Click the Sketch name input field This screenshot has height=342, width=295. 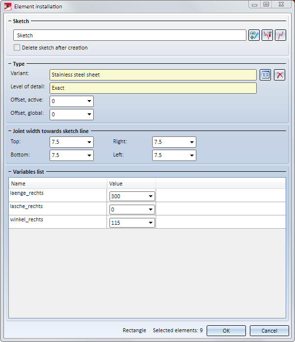pos(130,35)
